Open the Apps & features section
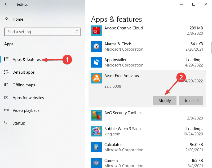212x168 pixels. tap(27, 59)
